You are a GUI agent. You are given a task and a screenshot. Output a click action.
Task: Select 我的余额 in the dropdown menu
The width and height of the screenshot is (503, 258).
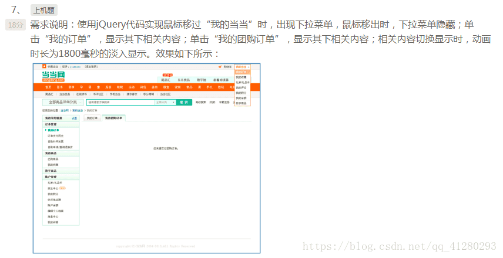click(242, 98)
